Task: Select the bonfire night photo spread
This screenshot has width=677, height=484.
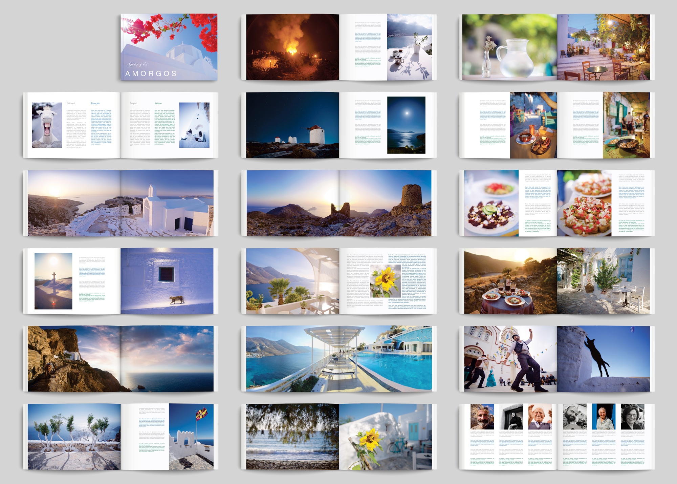Action: click(292, 47)
